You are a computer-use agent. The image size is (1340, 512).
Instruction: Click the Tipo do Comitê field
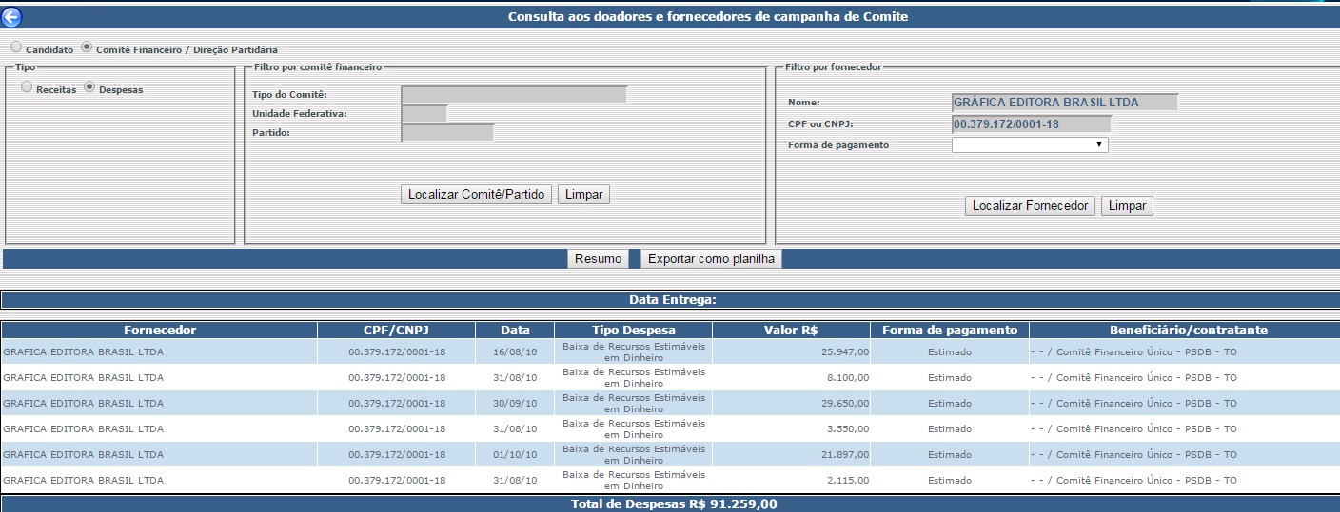[514, 94]
